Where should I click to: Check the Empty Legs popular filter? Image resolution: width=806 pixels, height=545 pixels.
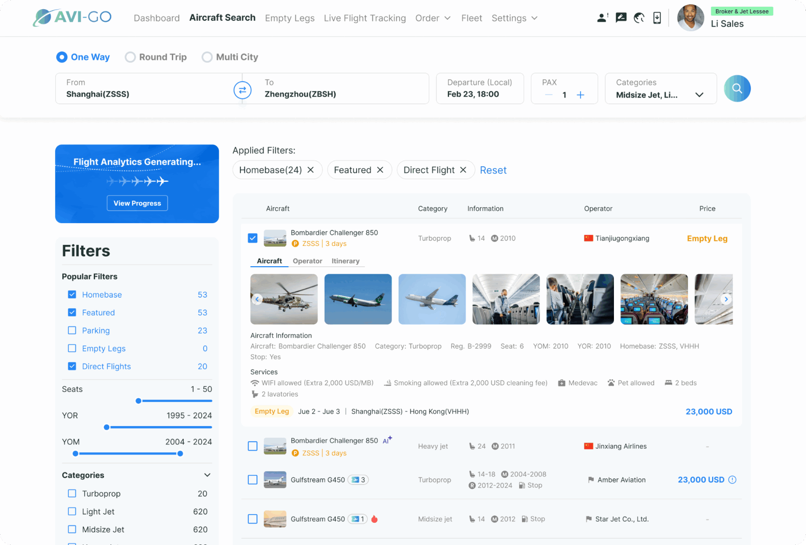(72, 348)
